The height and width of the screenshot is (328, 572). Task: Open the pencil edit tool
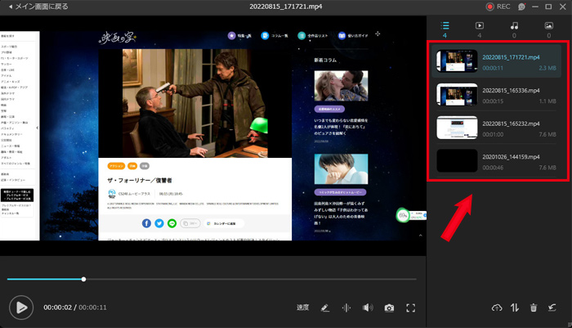325,308
